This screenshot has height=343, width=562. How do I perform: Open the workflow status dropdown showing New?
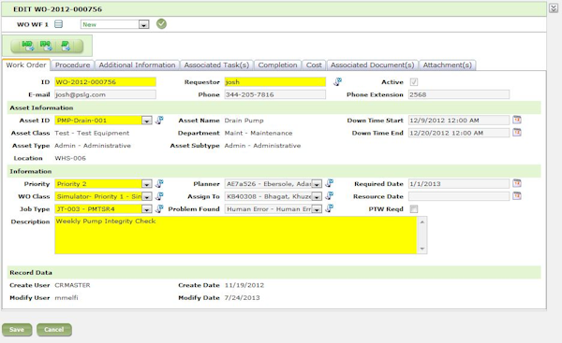143,24
